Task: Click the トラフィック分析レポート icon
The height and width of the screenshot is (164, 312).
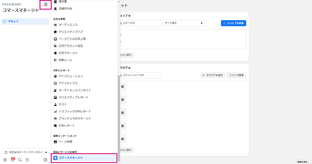Action: coord(55,112)
